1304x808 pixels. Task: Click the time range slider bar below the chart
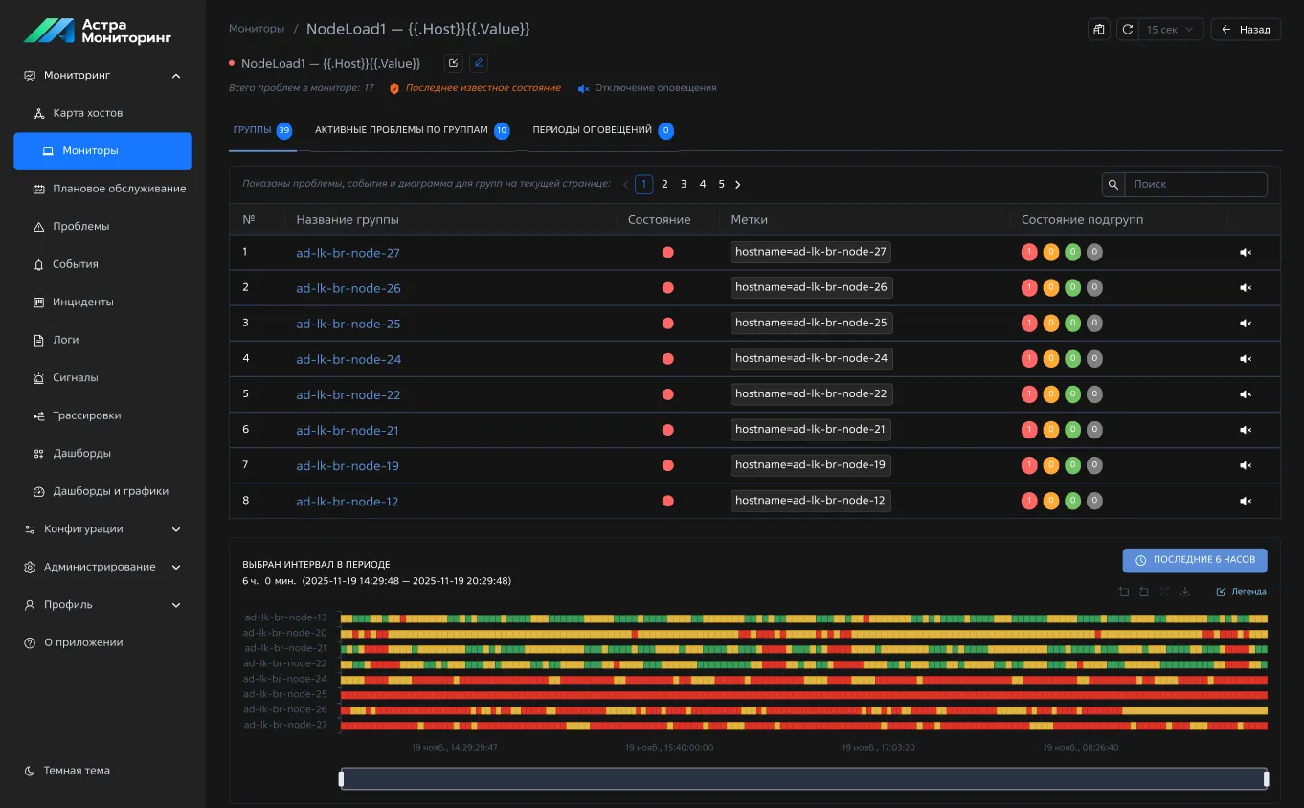[803, 778]
